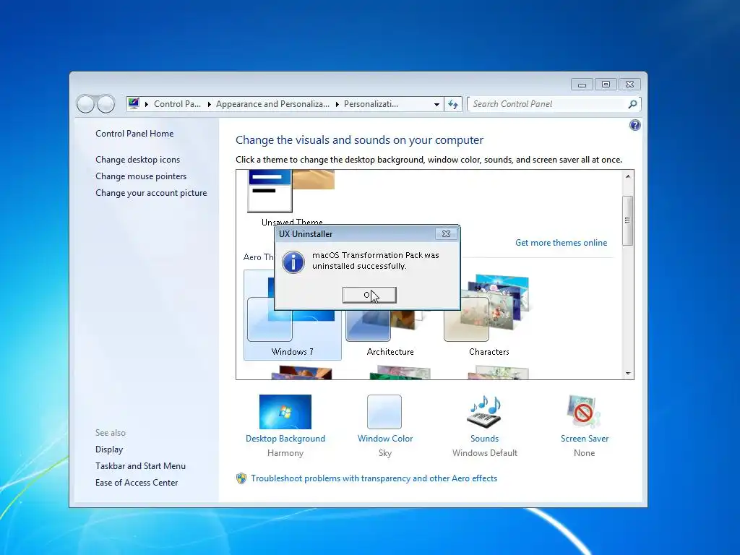Click the search magnifier icon
The image size is (740, 555).
632,104
